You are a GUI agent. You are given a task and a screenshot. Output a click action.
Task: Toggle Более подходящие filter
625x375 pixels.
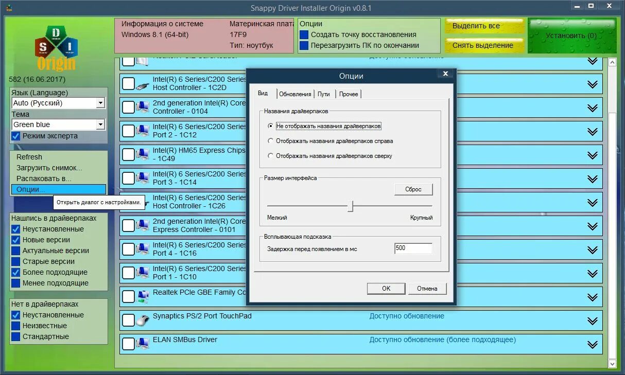point(16,272)
